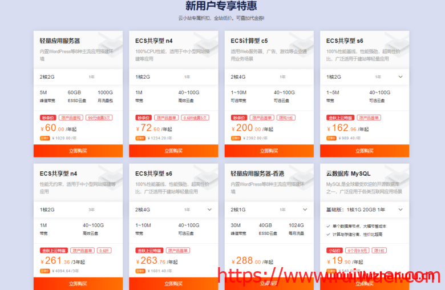Image resolution: width=445 pixels, height=290 pixels.
Task: Click 立即购买 for the ¥72.60 ECS n4
Action: (173, 151)
